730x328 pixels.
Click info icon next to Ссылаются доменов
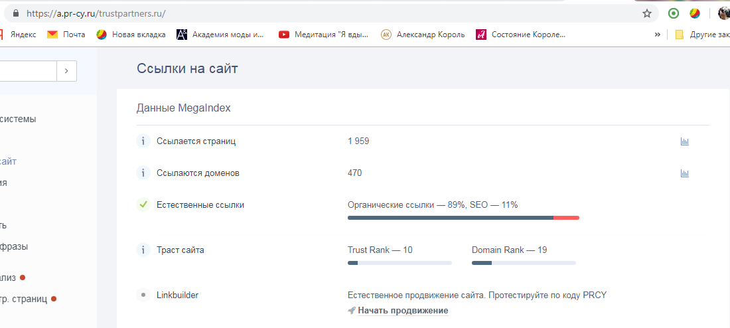tap(143, 173)
